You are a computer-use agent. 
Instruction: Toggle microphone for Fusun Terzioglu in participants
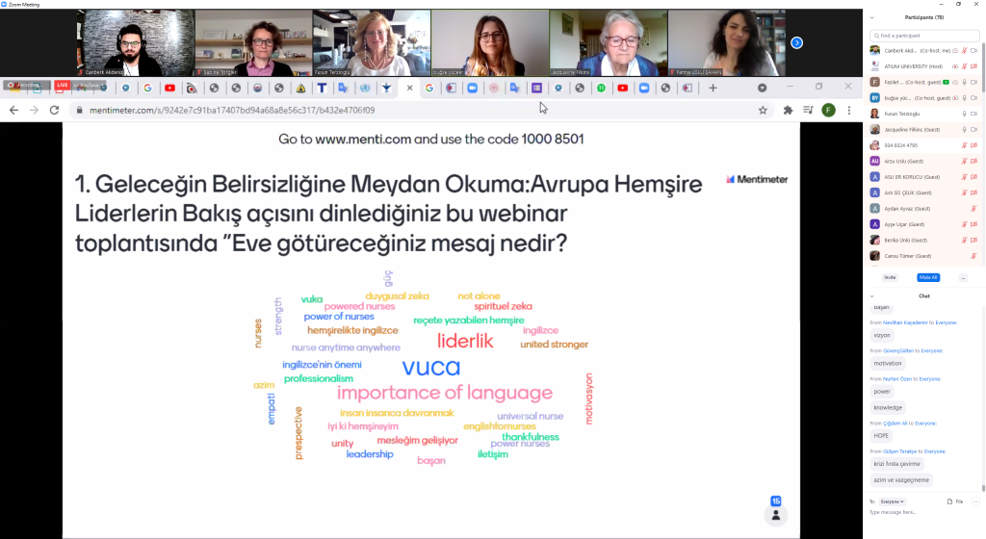964,114
